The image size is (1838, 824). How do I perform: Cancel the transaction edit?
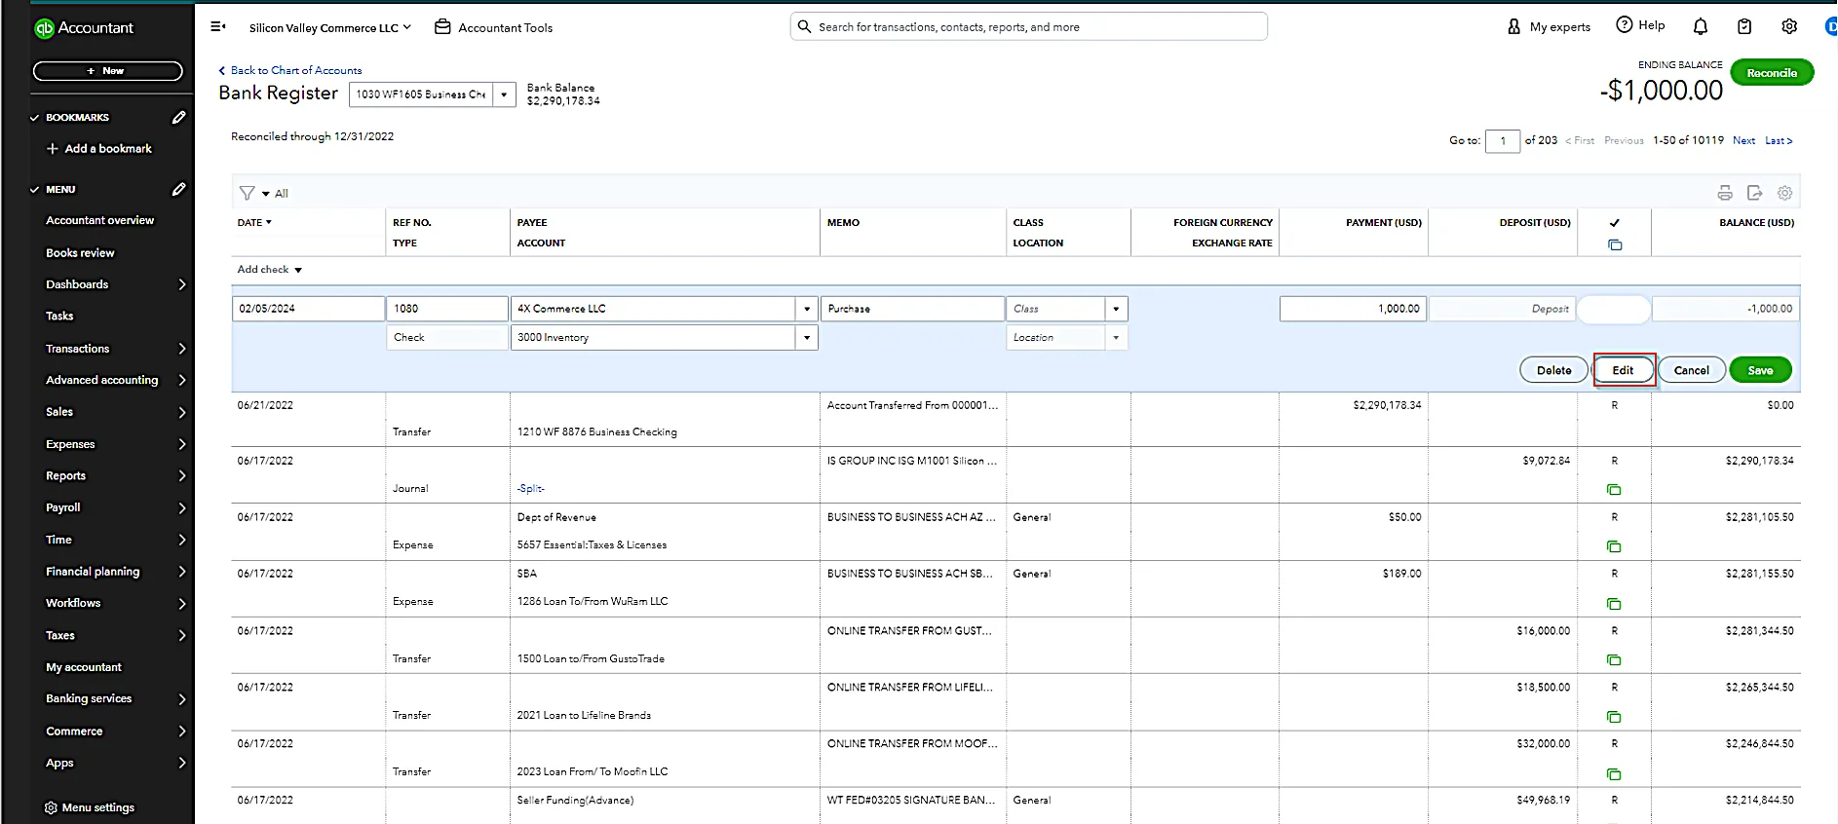click(1691, 370)
